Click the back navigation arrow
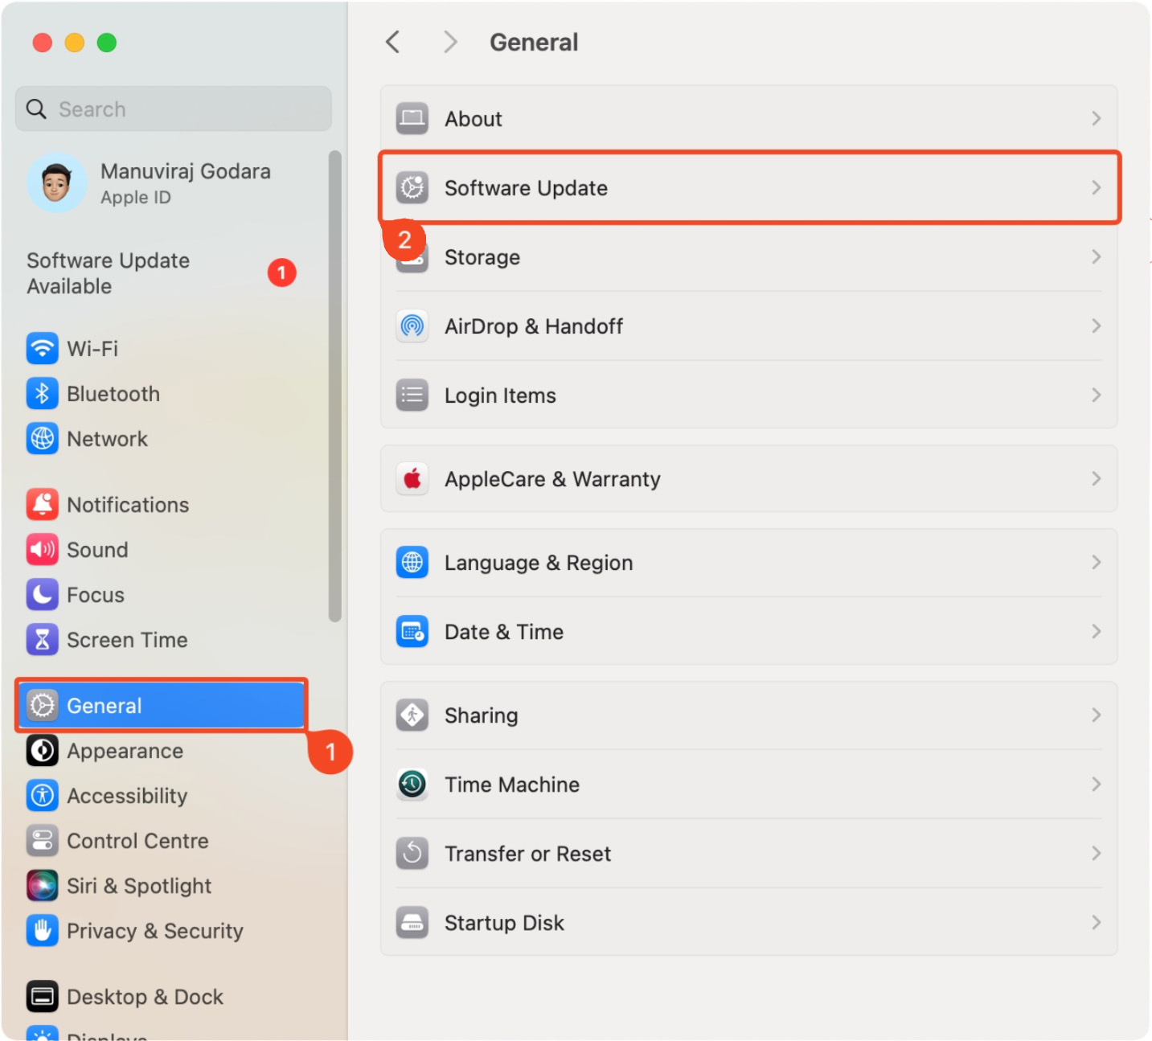The width and height of the screenshot is (1152, 1041). pyautogui.click(x=392, y=42)
